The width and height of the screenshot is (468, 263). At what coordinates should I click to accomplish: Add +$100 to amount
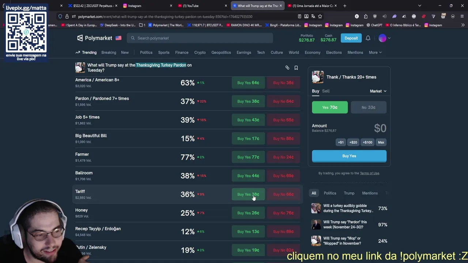[367, 142]
